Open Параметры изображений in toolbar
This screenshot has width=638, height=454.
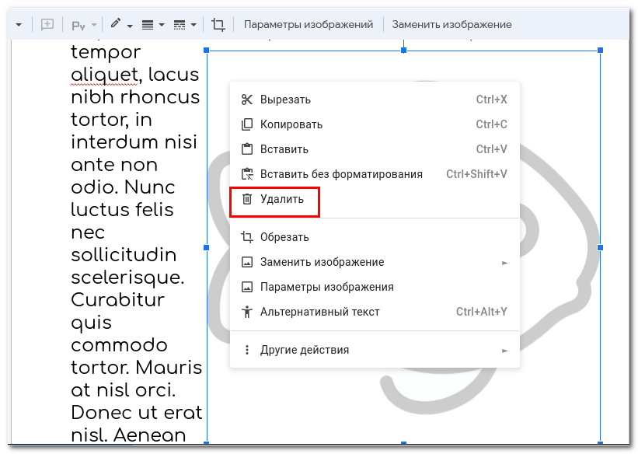point(309,24)
